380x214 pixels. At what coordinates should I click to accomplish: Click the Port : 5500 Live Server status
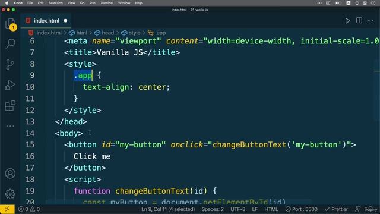(x=301, y=209)
